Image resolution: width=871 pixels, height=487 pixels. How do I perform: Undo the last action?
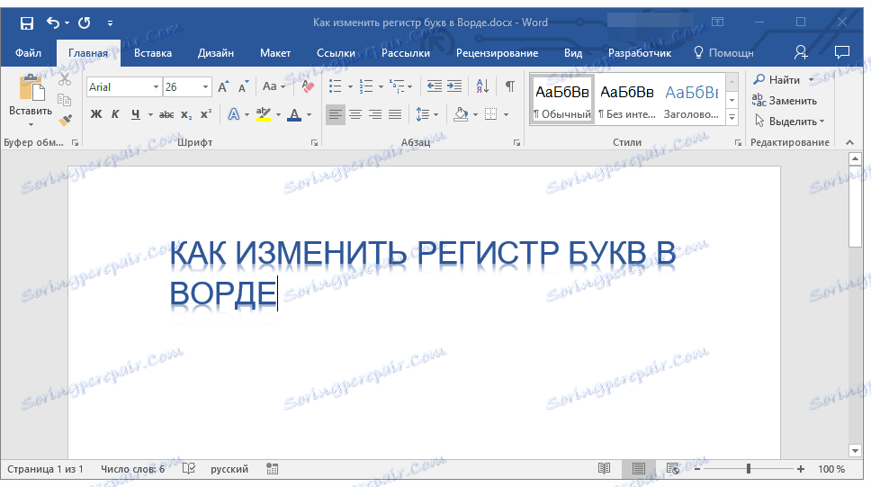tap(53, 23)
